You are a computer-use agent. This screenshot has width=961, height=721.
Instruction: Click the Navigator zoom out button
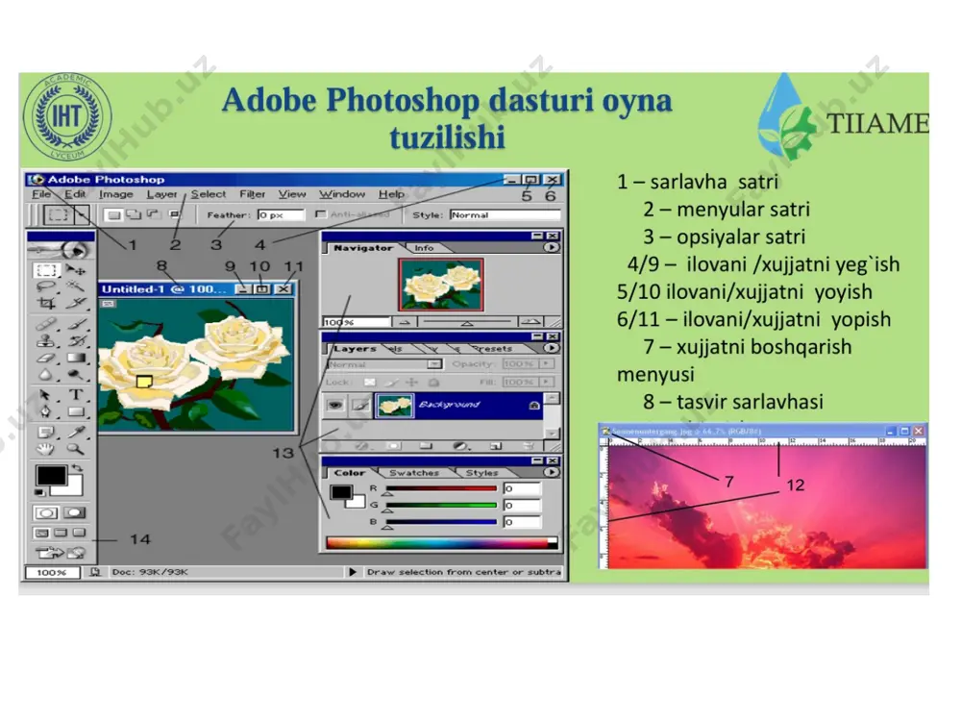point(405,321)
